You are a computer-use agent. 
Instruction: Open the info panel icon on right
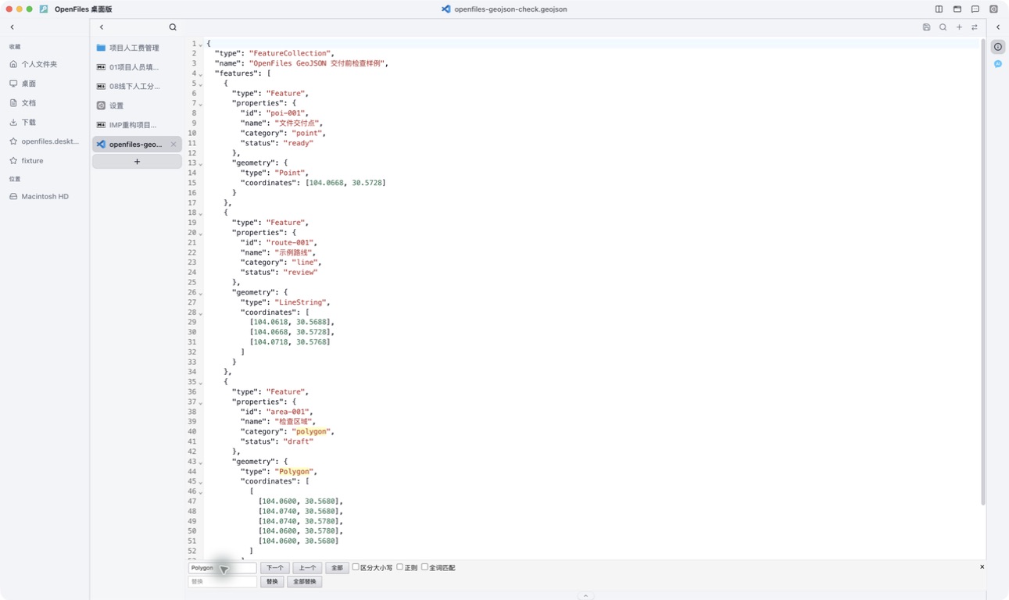point(998,47)
